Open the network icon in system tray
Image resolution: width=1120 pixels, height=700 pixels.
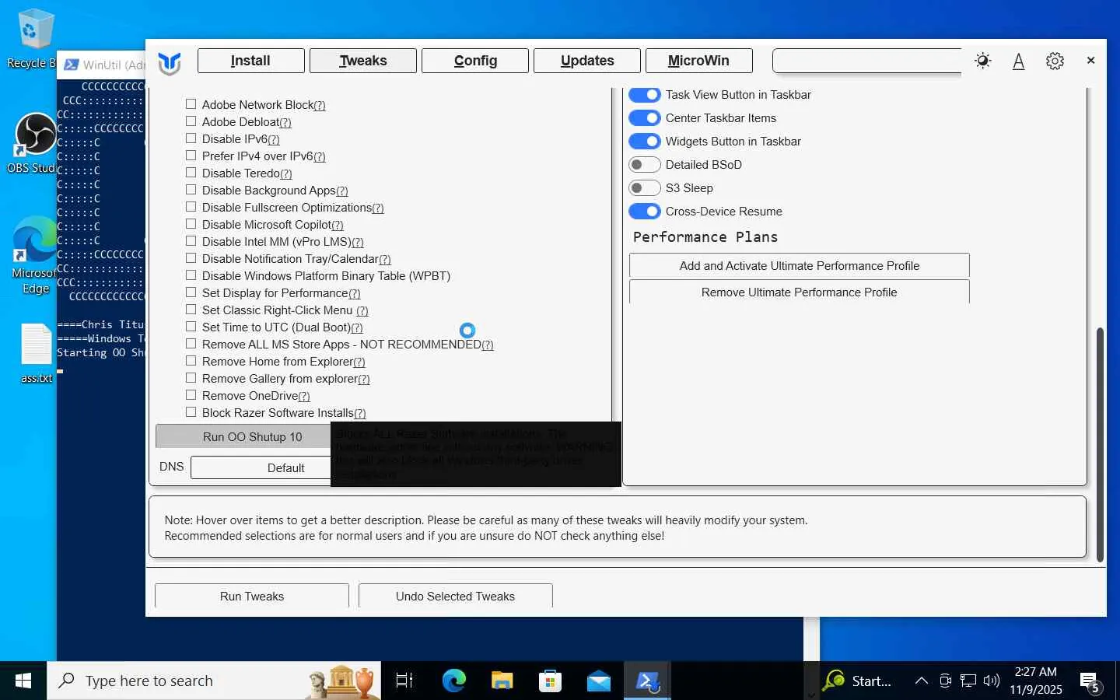[968, 681]
